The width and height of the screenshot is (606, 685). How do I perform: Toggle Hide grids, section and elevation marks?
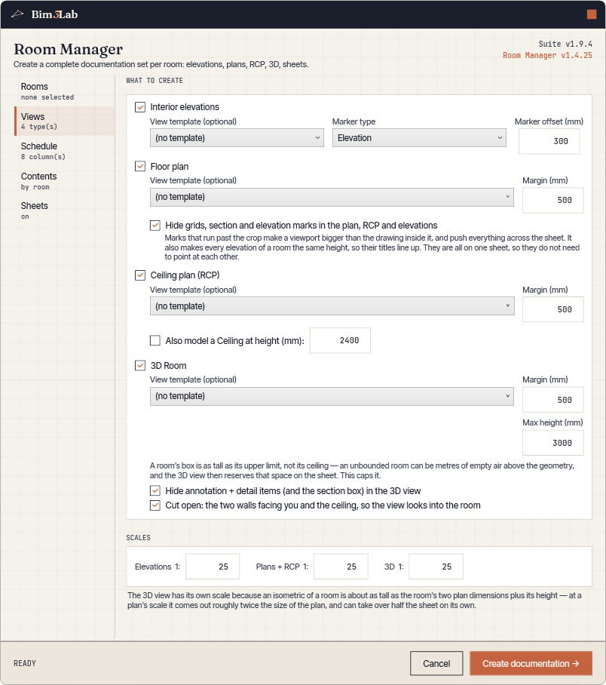pos(155,226)
